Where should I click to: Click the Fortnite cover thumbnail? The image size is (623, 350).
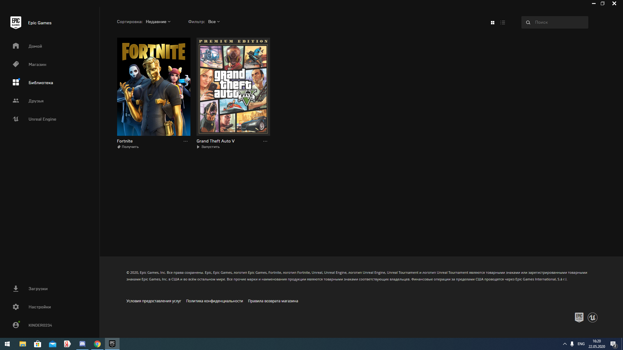[154, 87]
